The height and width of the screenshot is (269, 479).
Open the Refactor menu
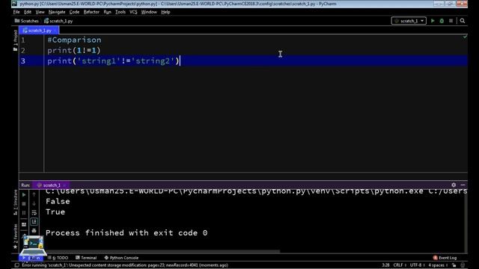point(91,12)
